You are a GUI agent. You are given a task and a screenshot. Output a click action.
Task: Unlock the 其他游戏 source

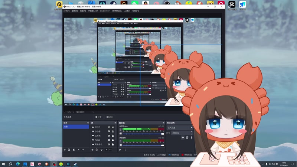click(x=113, y=144)
